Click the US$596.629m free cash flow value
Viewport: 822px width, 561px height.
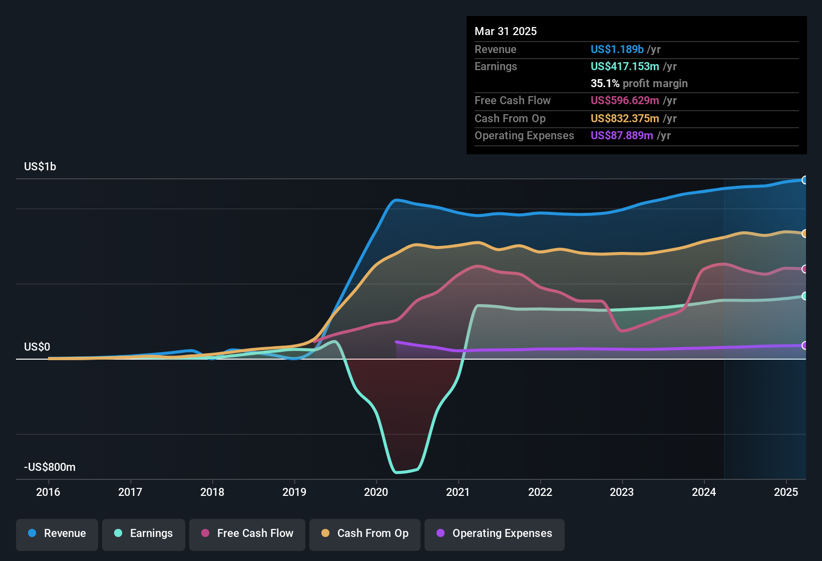point(625,101)
